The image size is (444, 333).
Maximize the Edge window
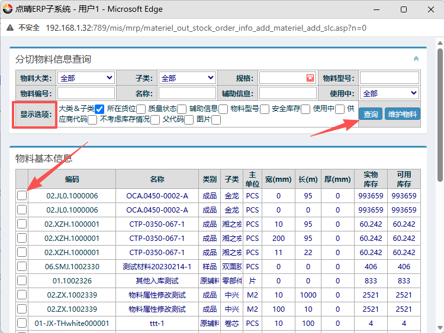[404, 9]
